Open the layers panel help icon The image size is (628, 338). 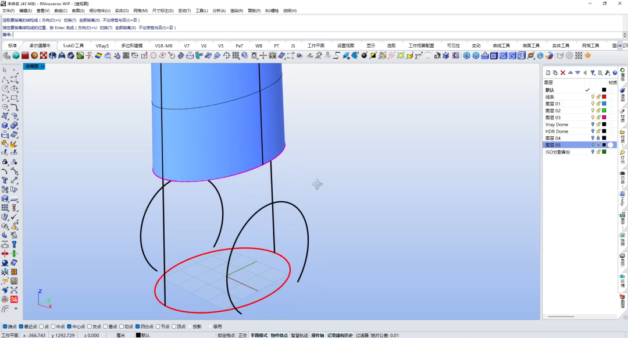tap(615, 73)
